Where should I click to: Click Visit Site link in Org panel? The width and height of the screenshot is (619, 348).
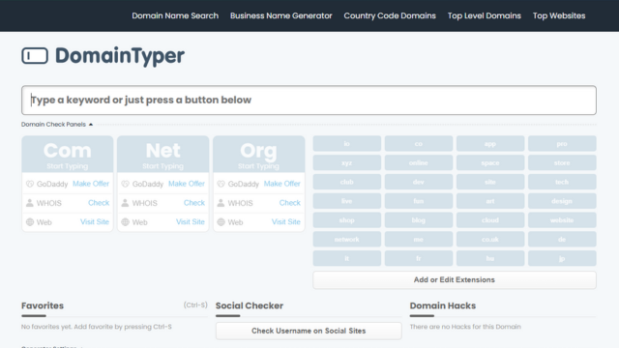286,221
